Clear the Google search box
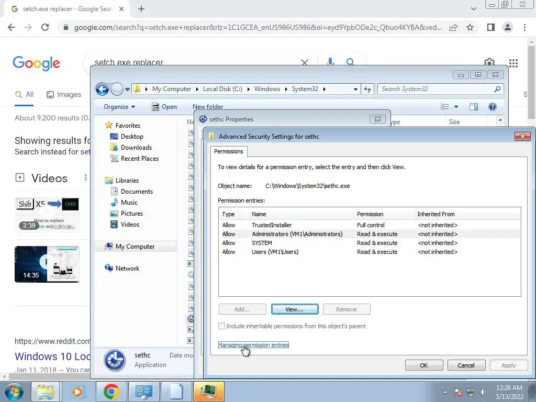Screen dimensions: 536x402 [305, 62]
